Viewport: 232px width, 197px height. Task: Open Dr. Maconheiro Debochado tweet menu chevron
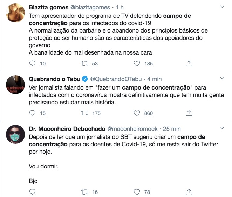click(x=222, y=128)
